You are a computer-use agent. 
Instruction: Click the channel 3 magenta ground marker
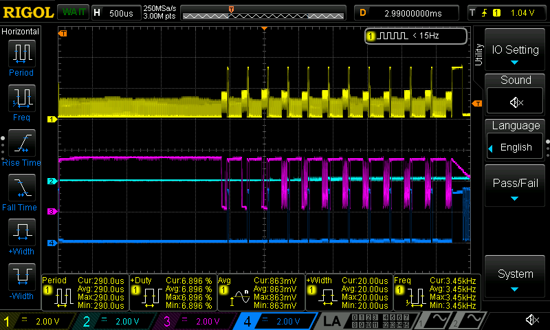pos(52,211)
